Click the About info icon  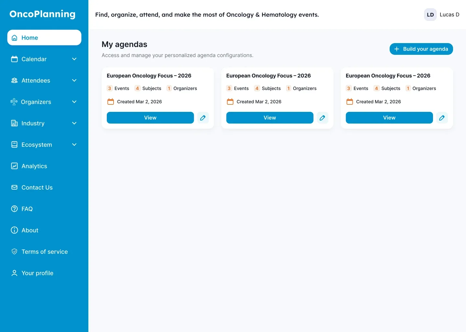(15, 230)
